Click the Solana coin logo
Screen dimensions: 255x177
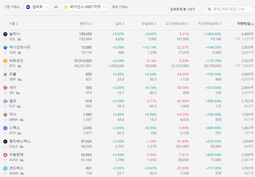(5, 34)
